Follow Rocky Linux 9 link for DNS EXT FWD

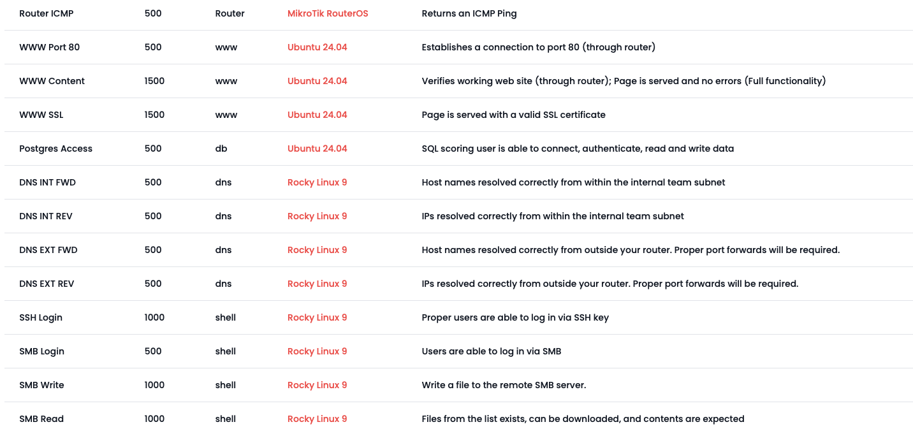(x=317, y=250)
